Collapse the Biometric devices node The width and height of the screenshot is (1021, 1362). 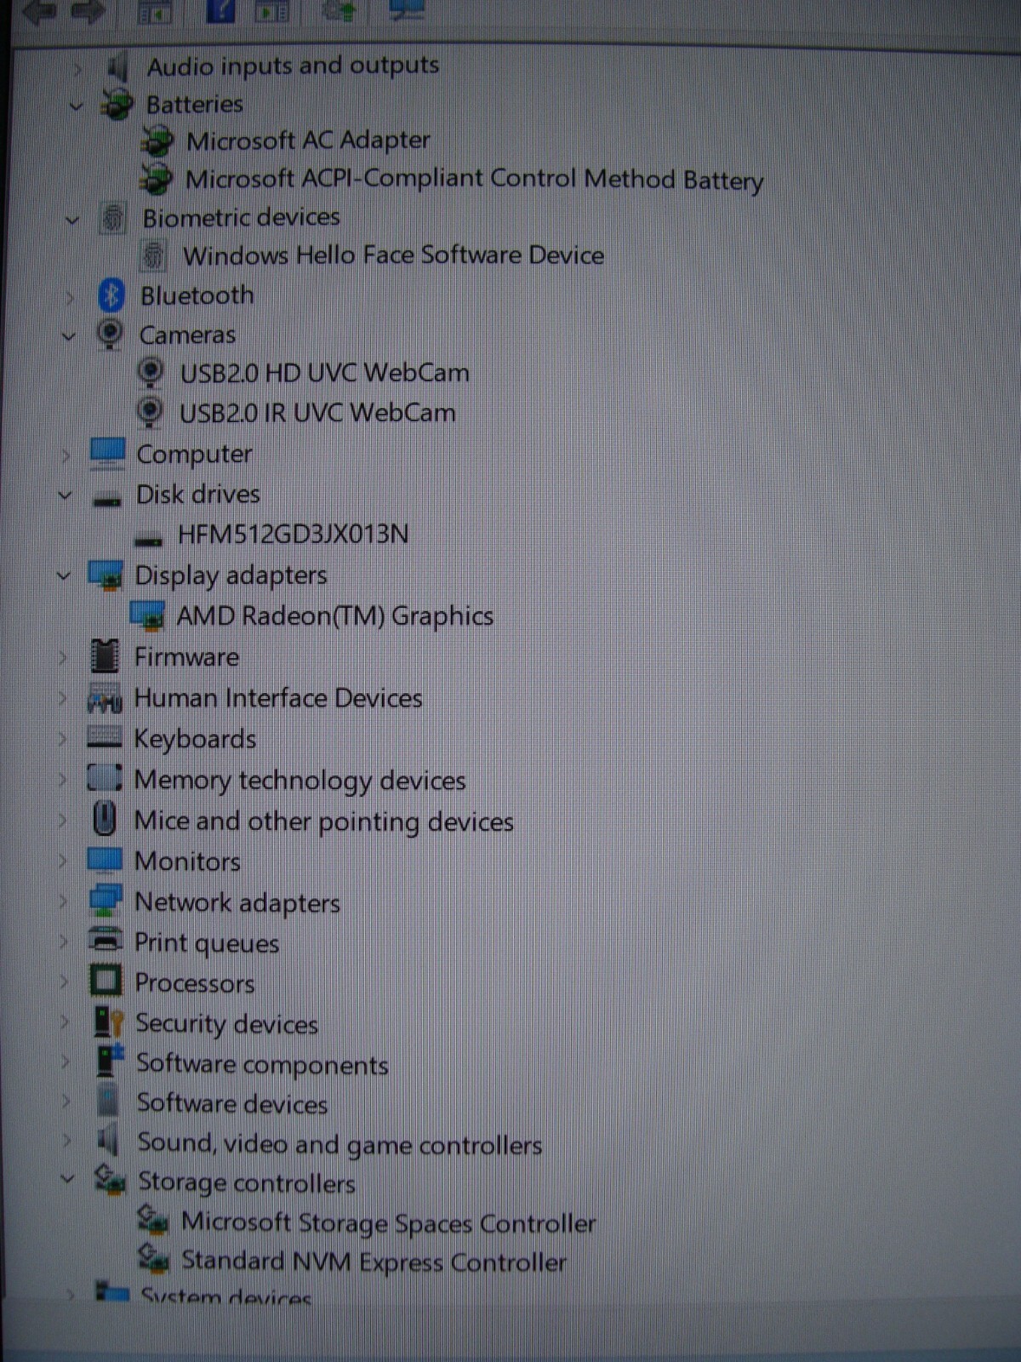point(72,220)
